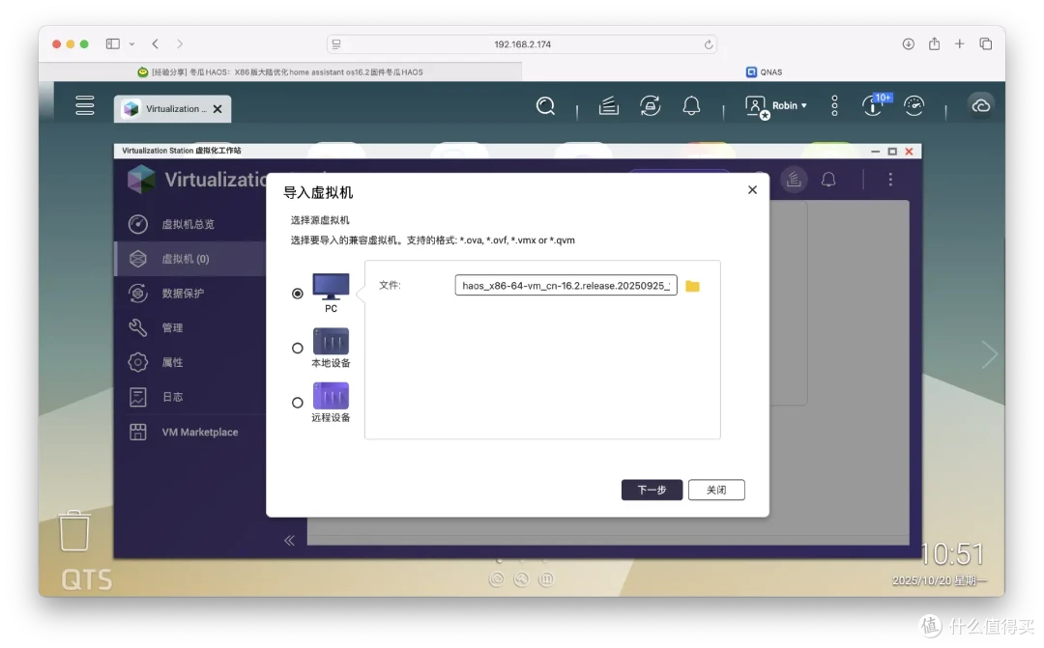Open the myQNAPcloud cloud icon

981,106
